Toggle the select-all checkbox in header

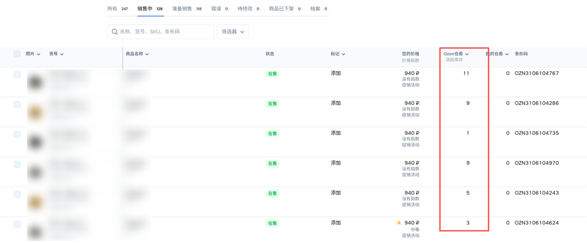(17, 54)
